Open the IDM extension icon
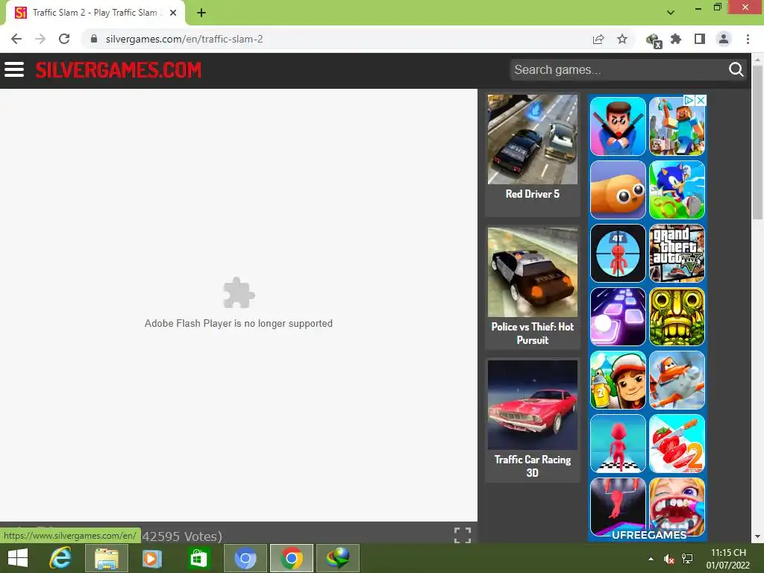 click(653, 40)
